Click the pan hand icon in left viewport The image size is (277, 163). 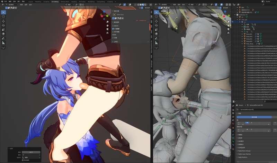tap(107, 26)
